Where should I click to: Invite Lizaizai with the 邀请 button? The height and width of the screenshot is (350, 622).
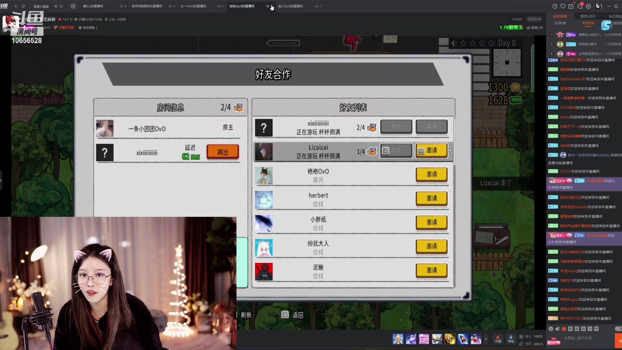[x=432, y=150]
